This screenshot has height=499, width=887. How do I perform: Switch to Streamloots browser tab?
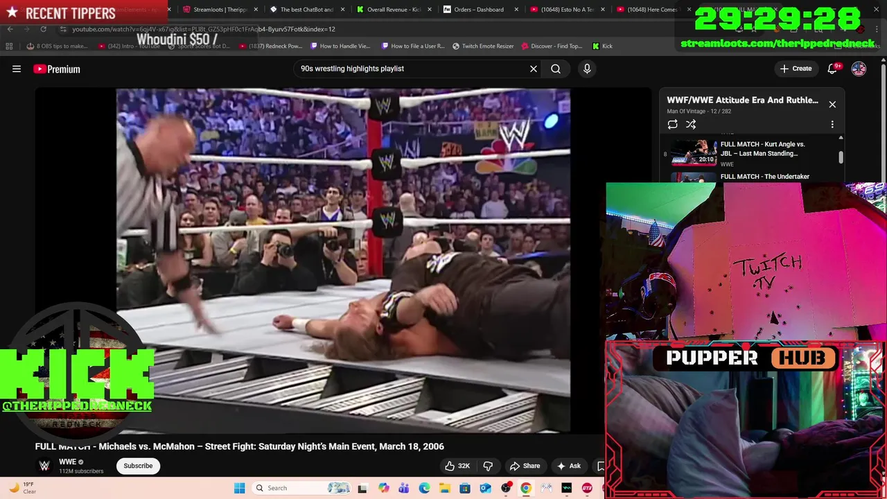click(x=220, y=10)
